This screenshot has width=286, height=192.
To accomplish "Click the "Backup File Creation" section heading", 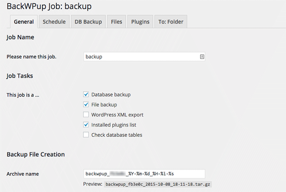I will (36, 154).
